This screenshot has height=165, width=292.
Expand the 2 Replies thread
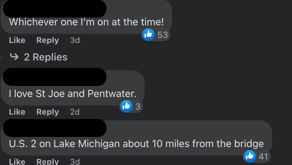click(45, 57)
